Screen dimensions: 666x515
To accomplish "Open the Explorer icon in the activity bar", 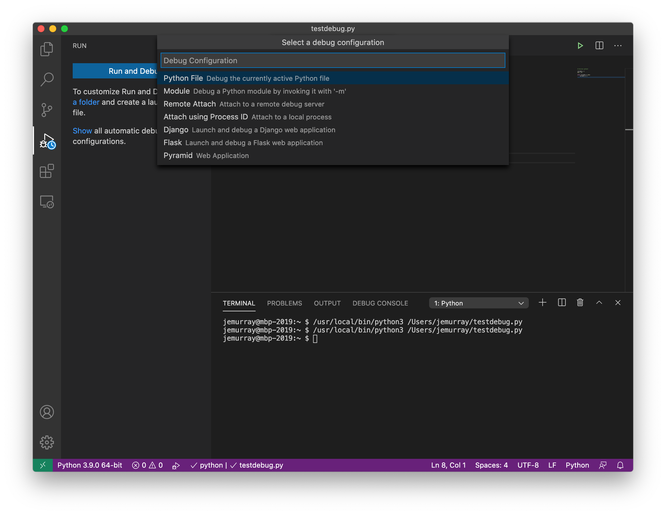I will (47, 49).
